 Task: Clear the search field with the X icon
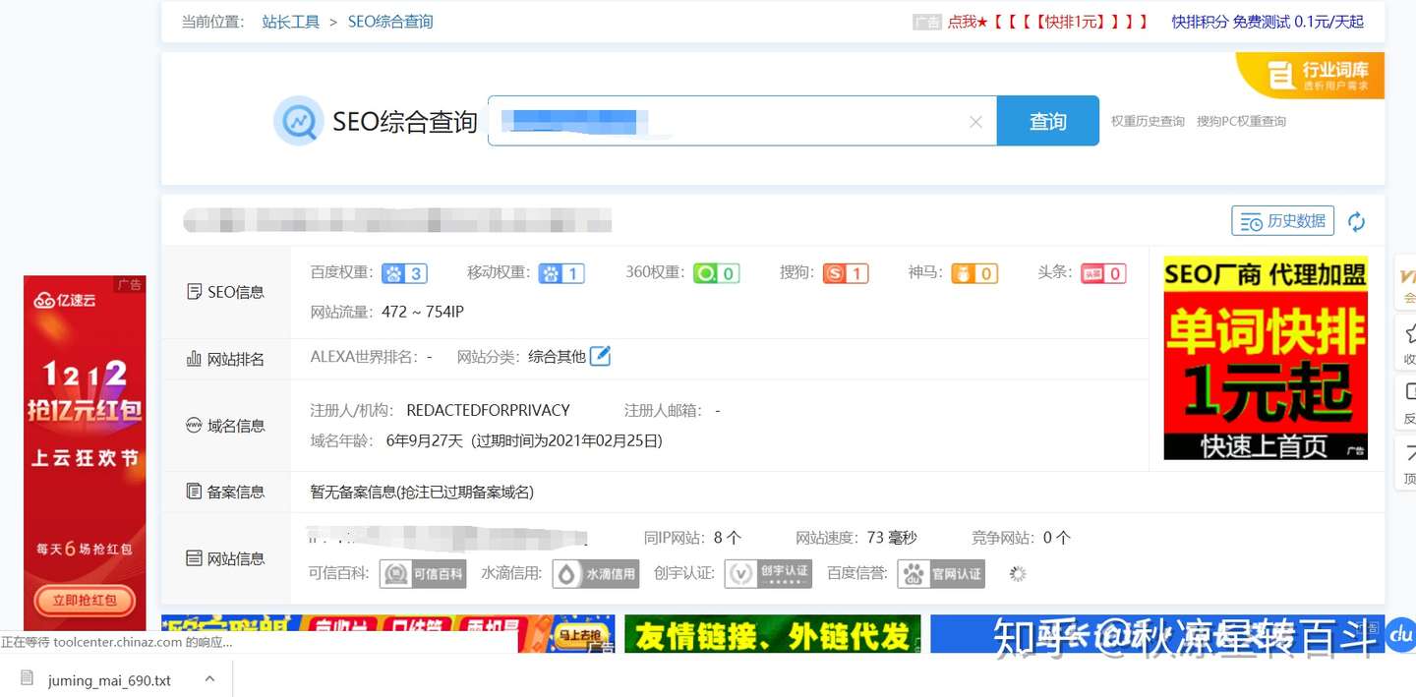coord(975,122)
